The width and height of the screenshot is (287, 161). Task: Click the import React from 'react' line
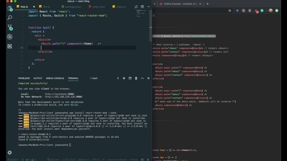(49, 12)
